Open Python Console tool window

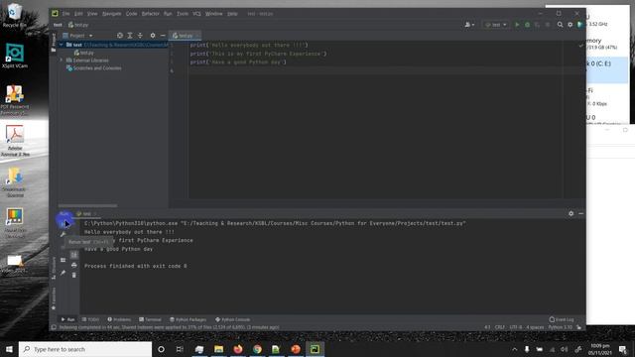pyautogui.click(x=233, y=319)
